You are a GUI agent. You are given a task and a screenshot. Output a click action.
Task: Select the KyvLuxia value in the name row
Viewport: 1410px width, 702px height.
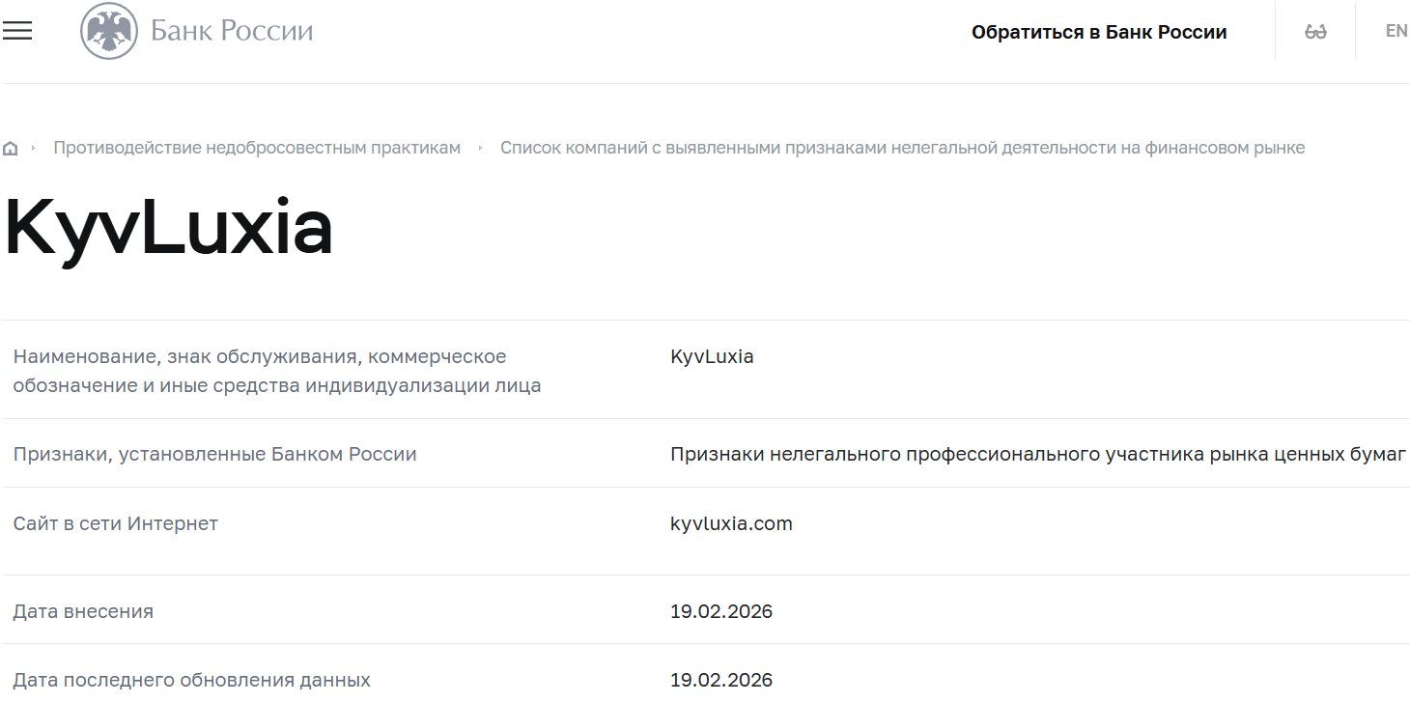point(711,356)
